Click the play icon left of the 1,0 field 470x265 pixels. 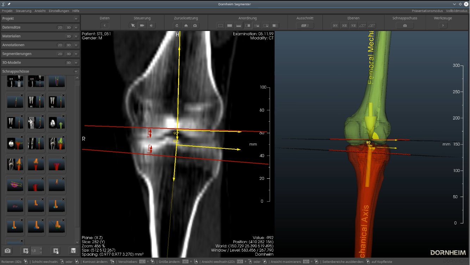click(26, 251)
